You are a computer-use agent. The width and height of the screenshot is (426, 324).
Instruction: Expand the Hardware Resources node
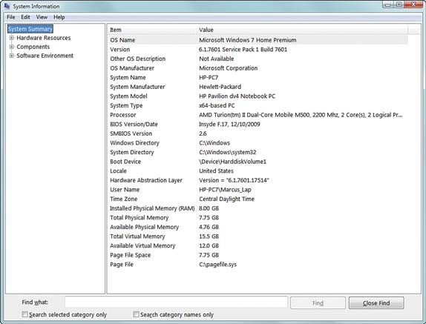point(12,38)
